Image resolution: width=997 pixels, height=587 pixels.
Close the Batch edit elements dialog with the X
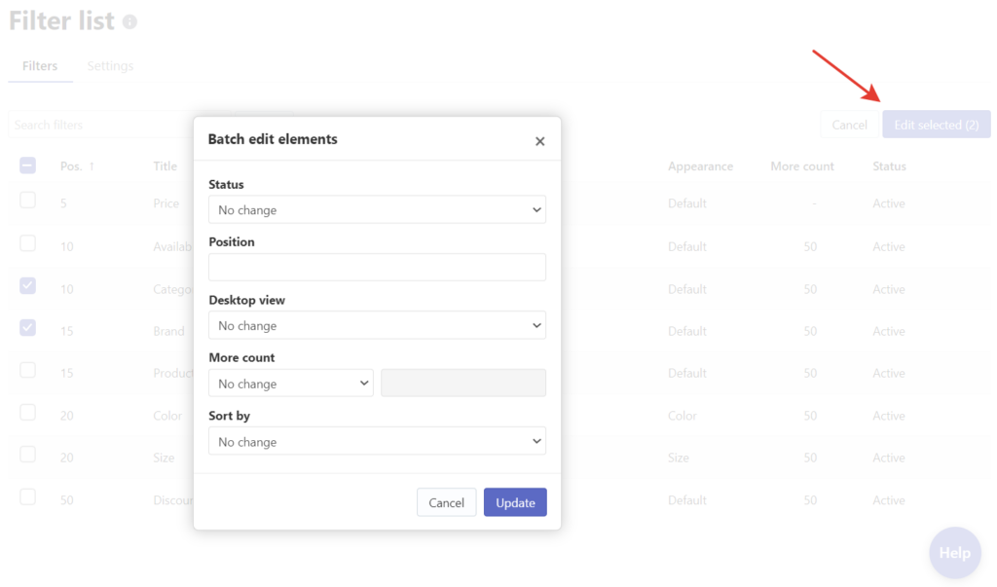click(x=539, y=140)
